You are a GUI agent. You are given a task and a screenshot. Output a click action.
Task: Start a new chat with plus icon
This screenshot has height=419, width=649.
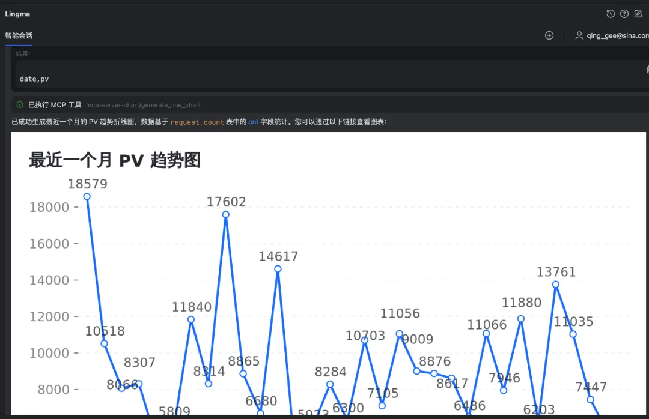(x=549, y=35)
